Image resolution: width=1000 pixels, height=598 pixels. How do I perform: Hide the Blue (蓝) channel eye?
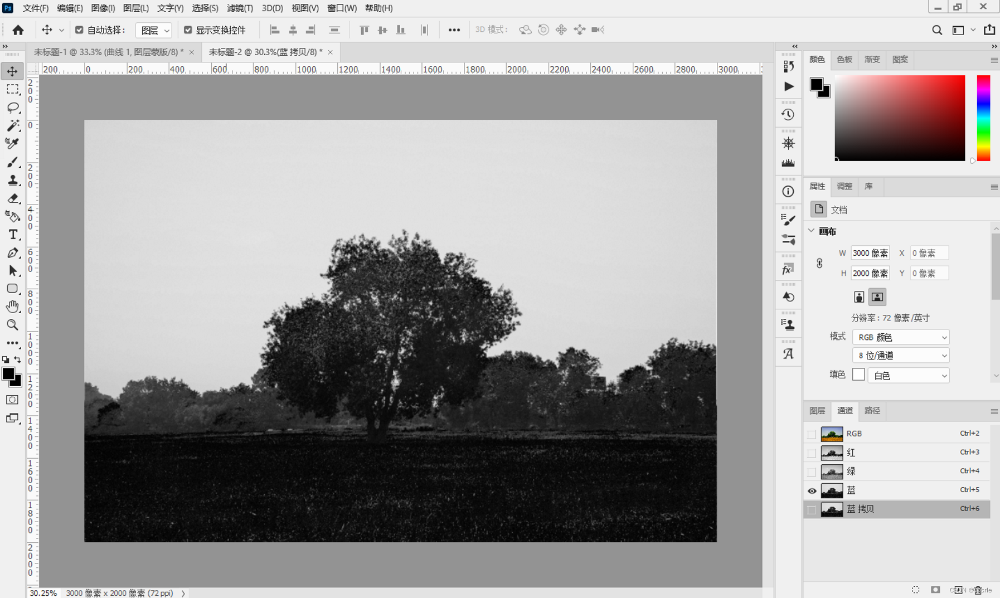coord(812,491)
